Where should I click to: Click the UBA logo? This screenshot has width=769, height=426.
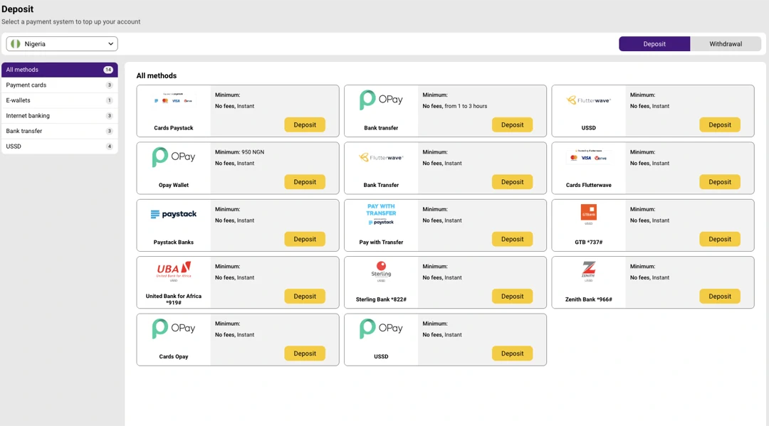174,271
